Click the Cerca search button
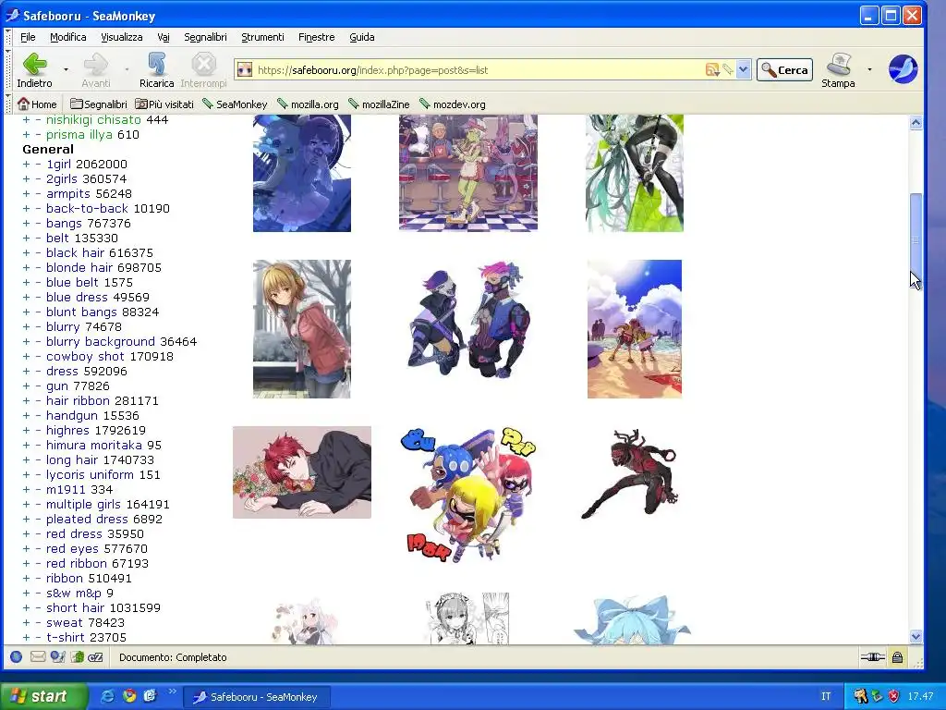This screenshot has width=946, height=710. 784,70
